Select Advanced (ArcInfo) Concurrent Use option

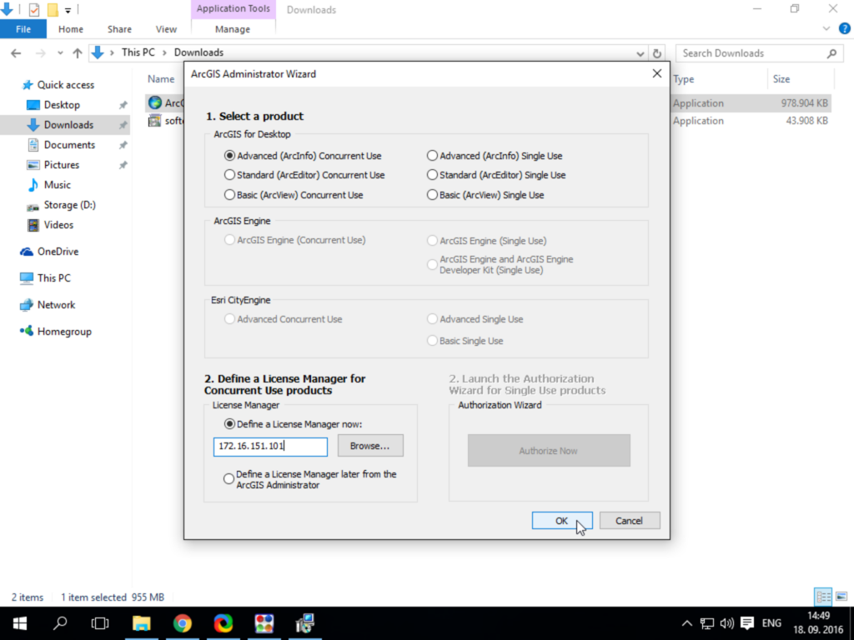(303, 156)
